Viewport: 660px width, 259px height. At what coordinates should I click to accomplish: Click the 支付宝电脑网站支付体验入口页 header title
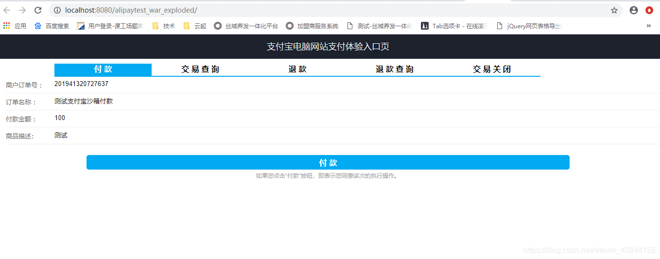click(x=328, y=47)
